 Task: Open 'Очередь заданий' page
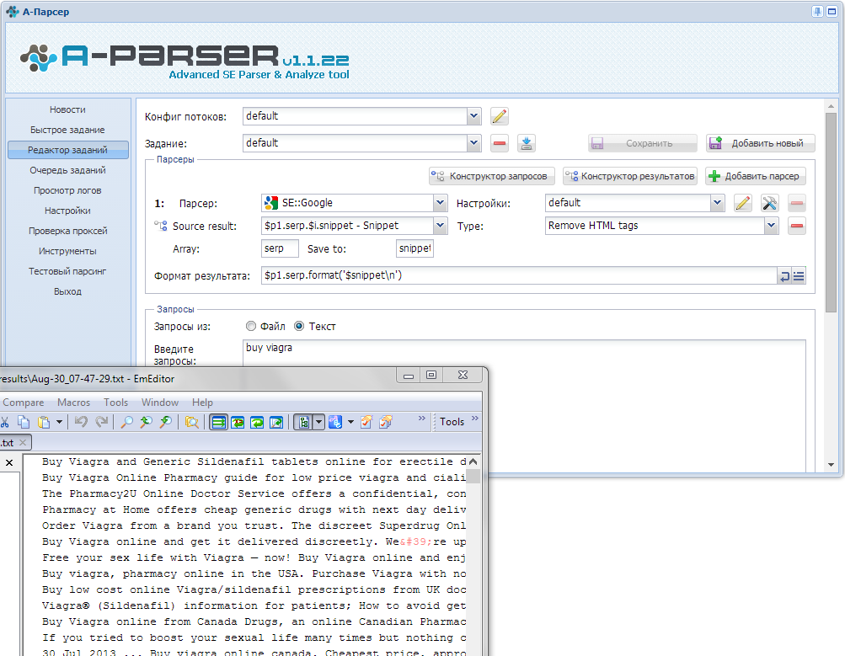(x=68, y=170)
